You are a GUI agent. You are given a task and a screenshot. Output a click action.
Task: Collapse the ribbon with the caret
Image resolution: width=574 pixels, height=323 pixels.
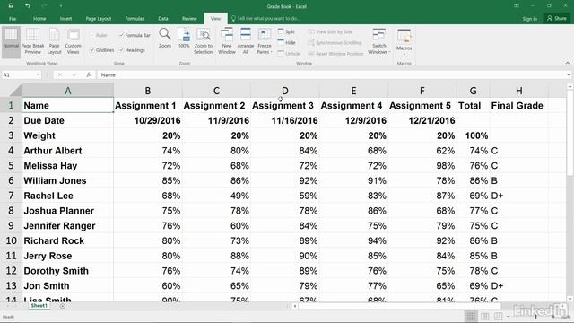pyautogui.click(x=568, y=63)
